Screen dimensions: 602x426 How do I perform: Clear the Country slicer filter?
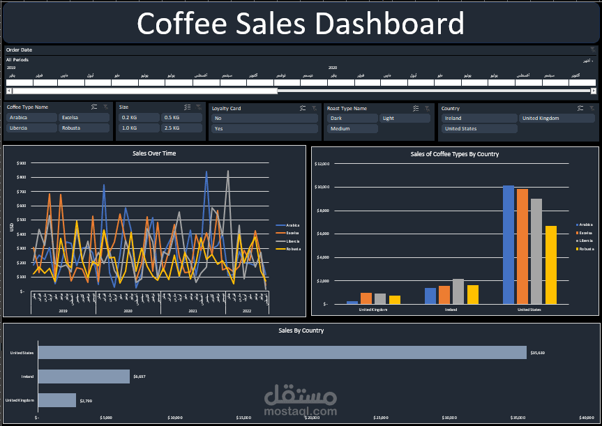click(x=592, y=108)
